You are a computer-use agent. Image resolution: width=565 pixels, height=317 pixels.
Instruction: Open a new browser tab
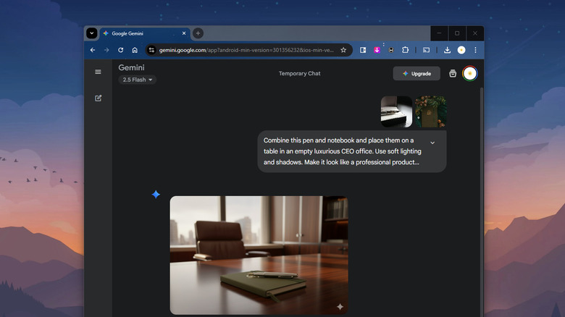click(198, 33)
